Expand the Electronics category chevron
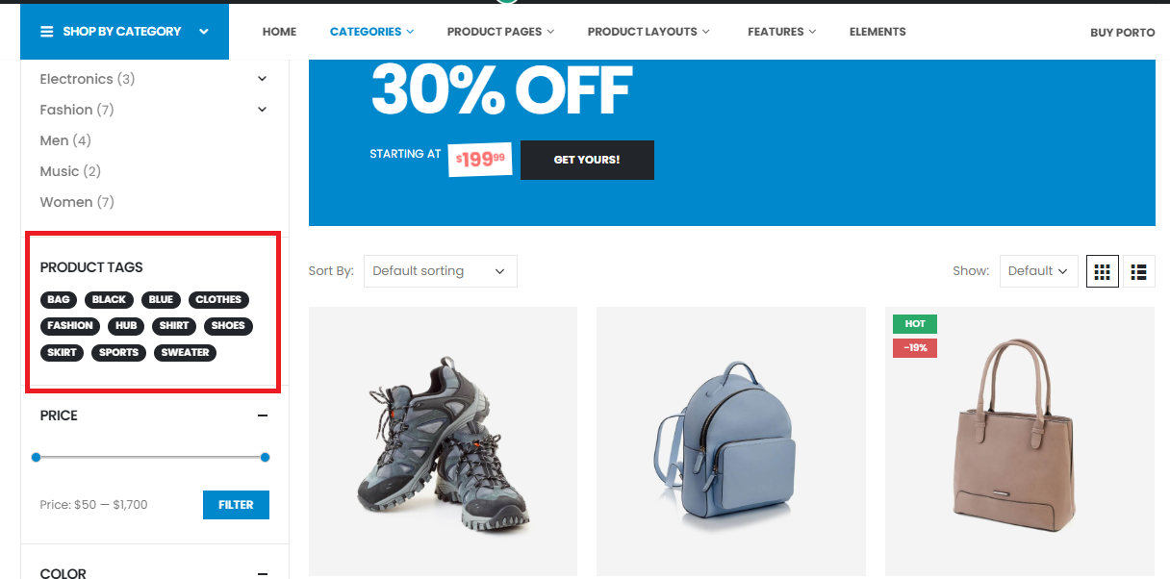 [x=263, y=79]
